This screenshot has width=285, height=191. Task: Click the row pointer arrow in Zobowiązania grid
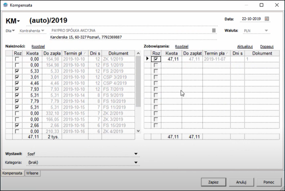[x=147, y=59]
